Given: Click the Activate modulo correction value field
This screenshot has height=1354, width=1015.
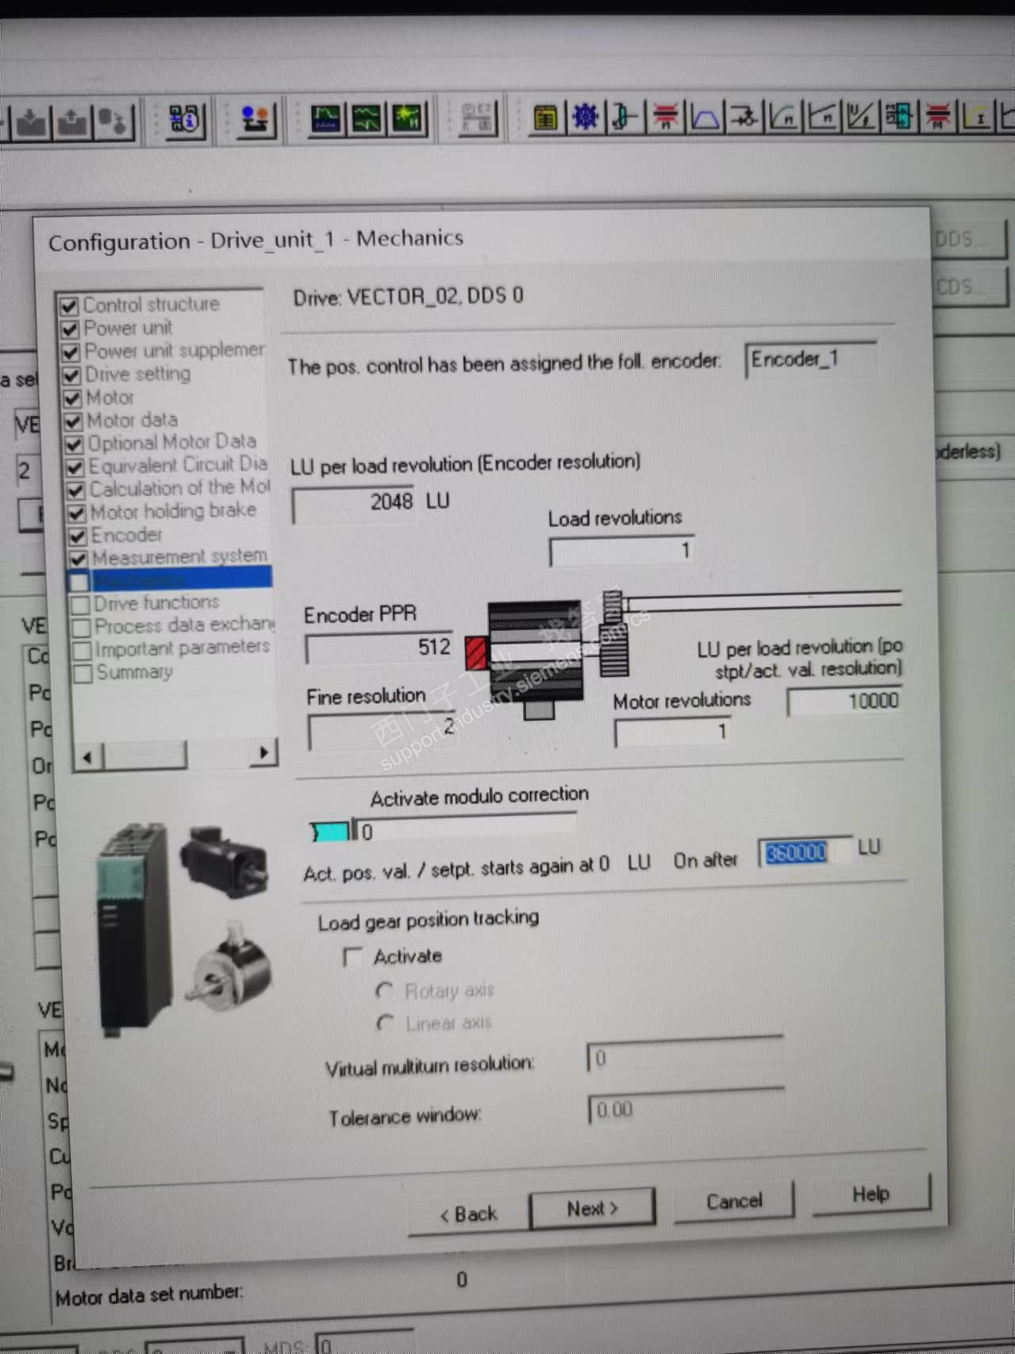Looking at the screenshot, I should (464, 830).
